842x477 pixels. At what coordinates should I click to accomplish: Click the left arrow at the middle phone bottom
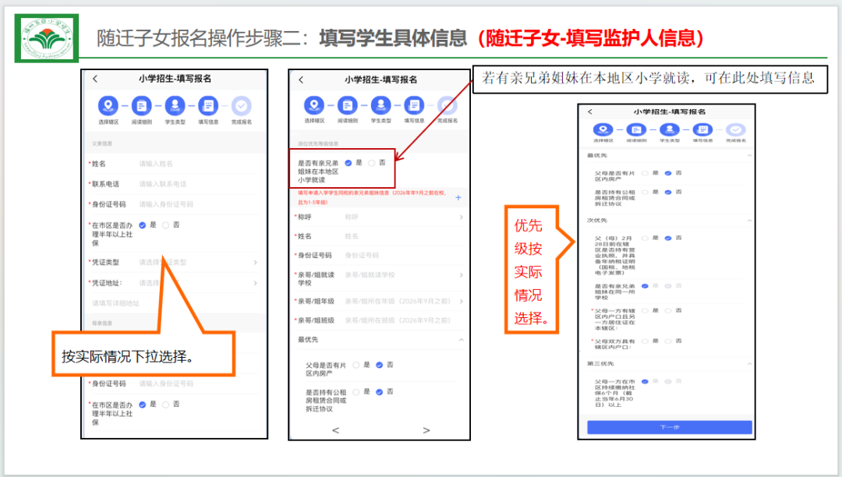(x=335, y=430)
